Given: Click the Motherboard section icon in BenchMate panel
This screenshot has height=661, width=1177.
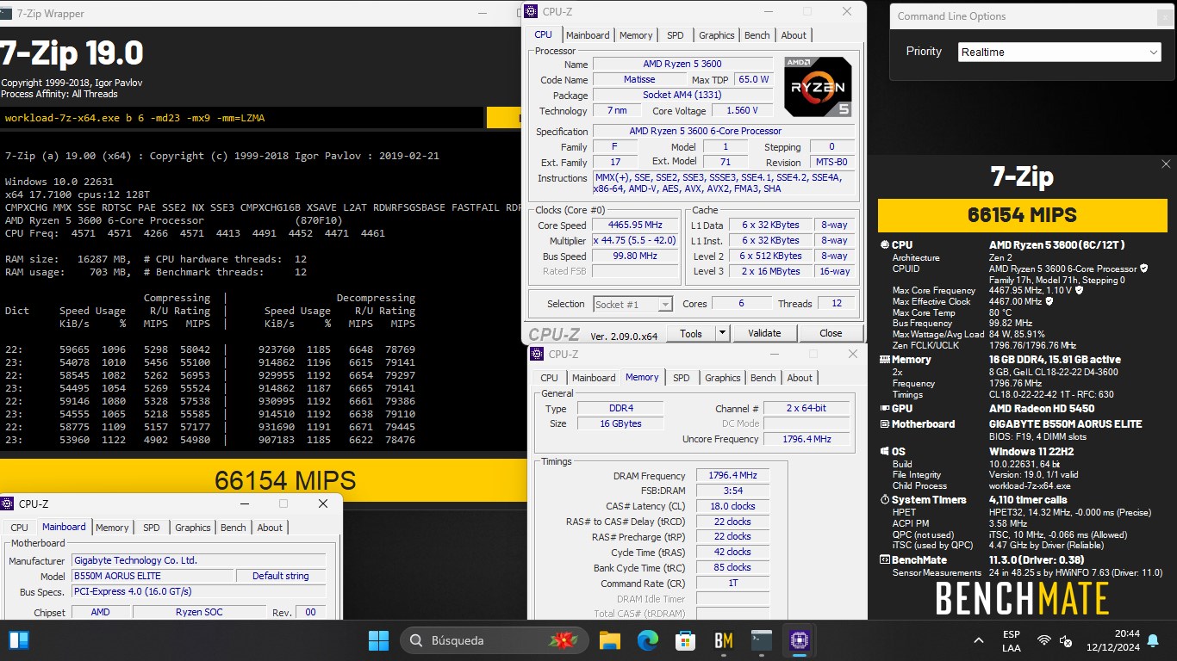Looking at the screenshot, I should tap(885, 424).
